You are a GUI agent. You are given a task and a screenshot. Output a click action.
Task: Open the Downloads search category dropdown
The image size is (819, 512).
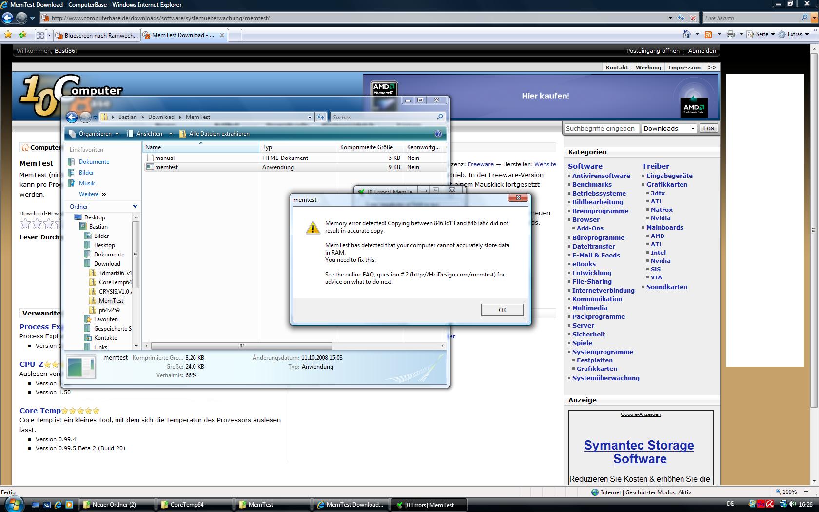(669, 128)
